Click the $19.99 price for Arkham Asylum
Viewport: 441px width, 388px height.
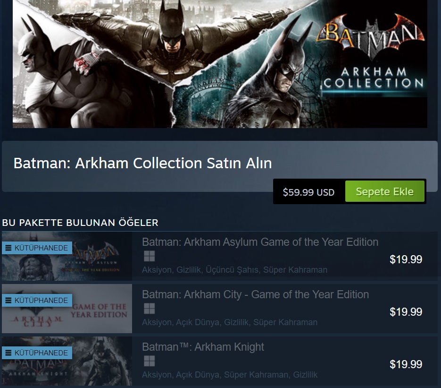[406, 259]
